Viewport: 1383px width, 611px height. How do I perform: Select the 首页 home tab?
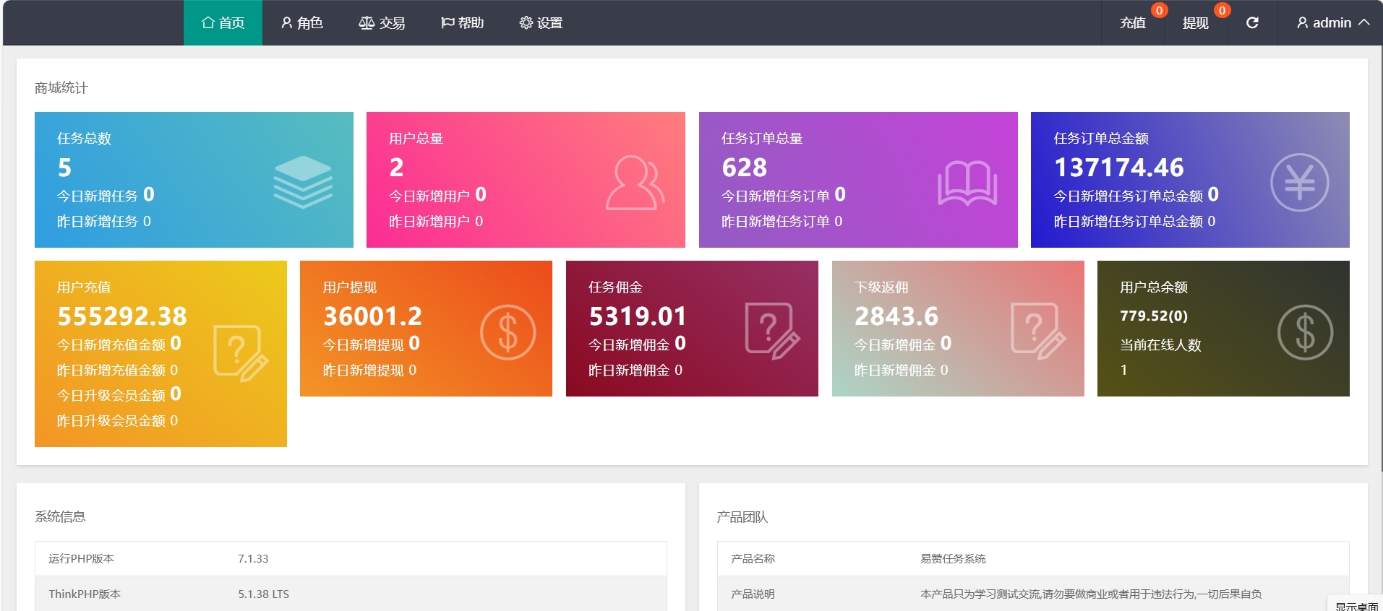[223, 23]
